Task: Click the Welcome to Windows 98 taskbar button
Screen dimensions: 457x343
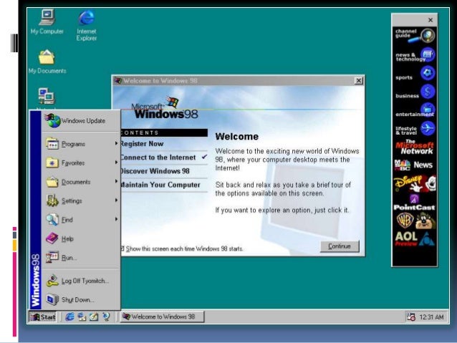Action: [162, 317]
